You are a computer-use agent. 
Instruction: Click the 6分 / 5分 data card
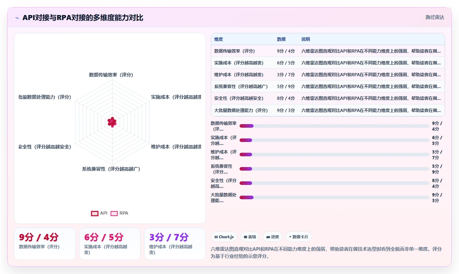[110, 244]
